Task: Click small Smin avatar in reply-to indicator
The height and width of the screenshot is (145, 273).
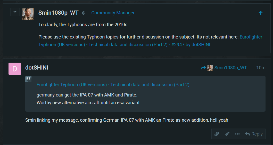Action: point(210,68)
